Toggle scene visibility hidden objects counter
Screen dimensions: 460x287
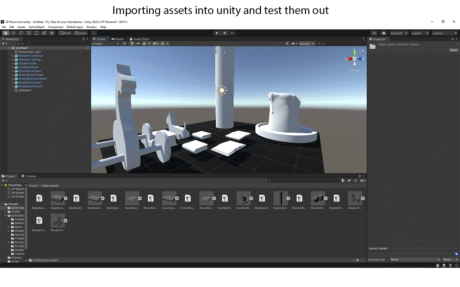tap(156, 44)
